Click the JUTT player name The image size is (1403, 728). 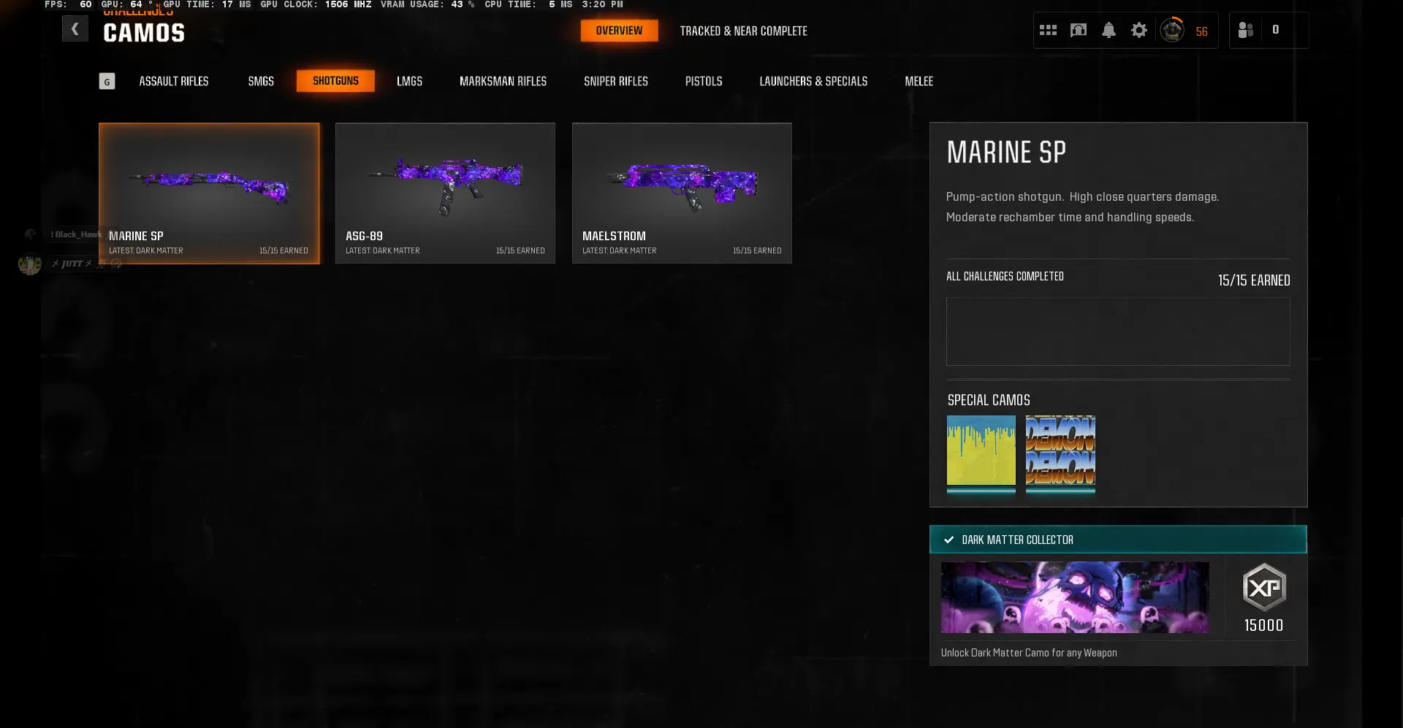pyautogui.click(x=72, y=264)
